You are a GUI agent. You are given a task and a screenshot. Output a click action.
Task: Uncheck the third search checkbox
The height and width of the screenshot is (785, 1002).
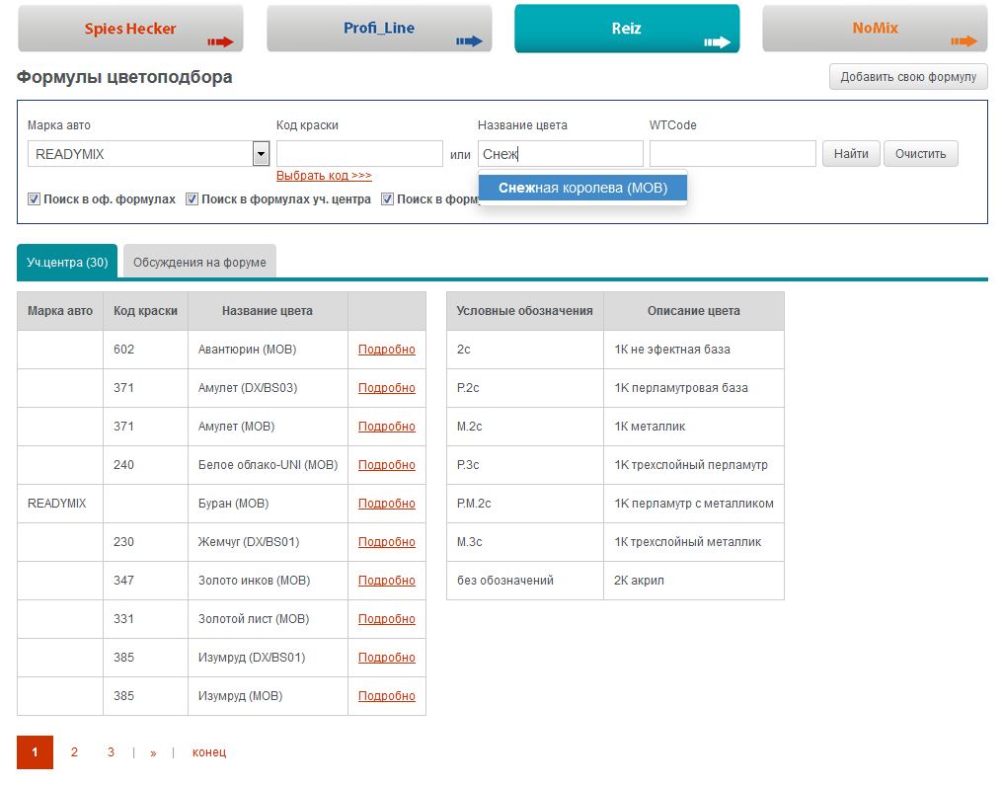[x=387, y=199]
